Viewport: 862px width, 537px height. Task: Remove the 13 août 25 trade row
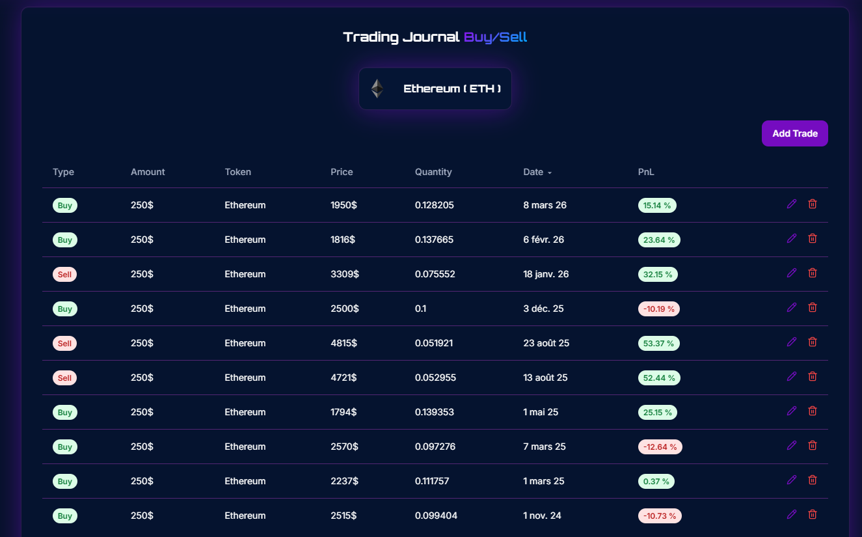[x=813, y=377]
